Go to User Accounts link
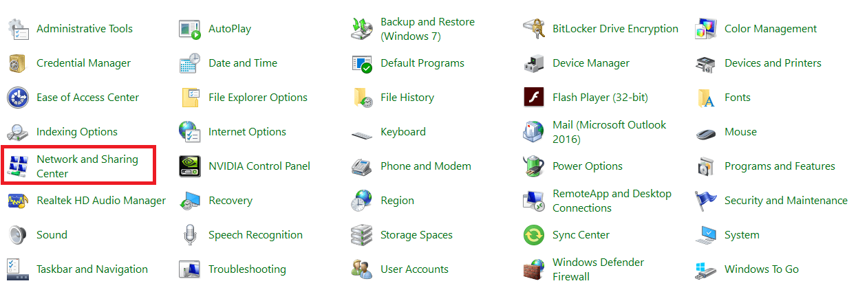 pos(414,269)
